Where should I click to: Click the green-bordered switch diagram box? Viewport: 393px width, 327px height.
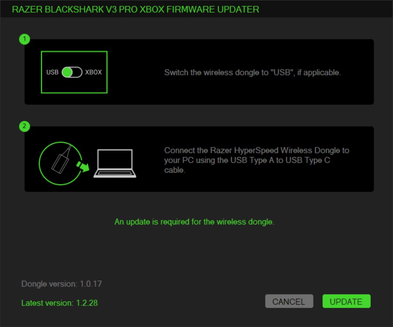(x=74, y=72)
